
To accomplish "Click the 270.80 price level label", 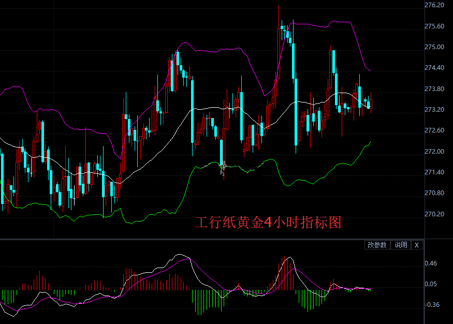I will [434, 193].
